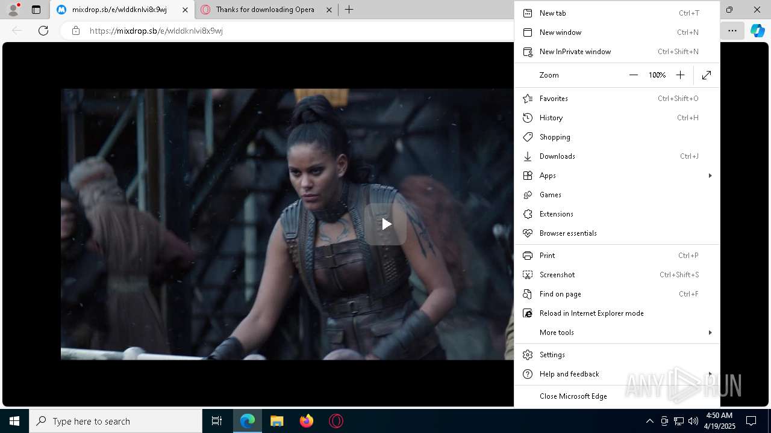Open File Explorer from taskbar
The image size is (771, 433).
click(277, 421)
